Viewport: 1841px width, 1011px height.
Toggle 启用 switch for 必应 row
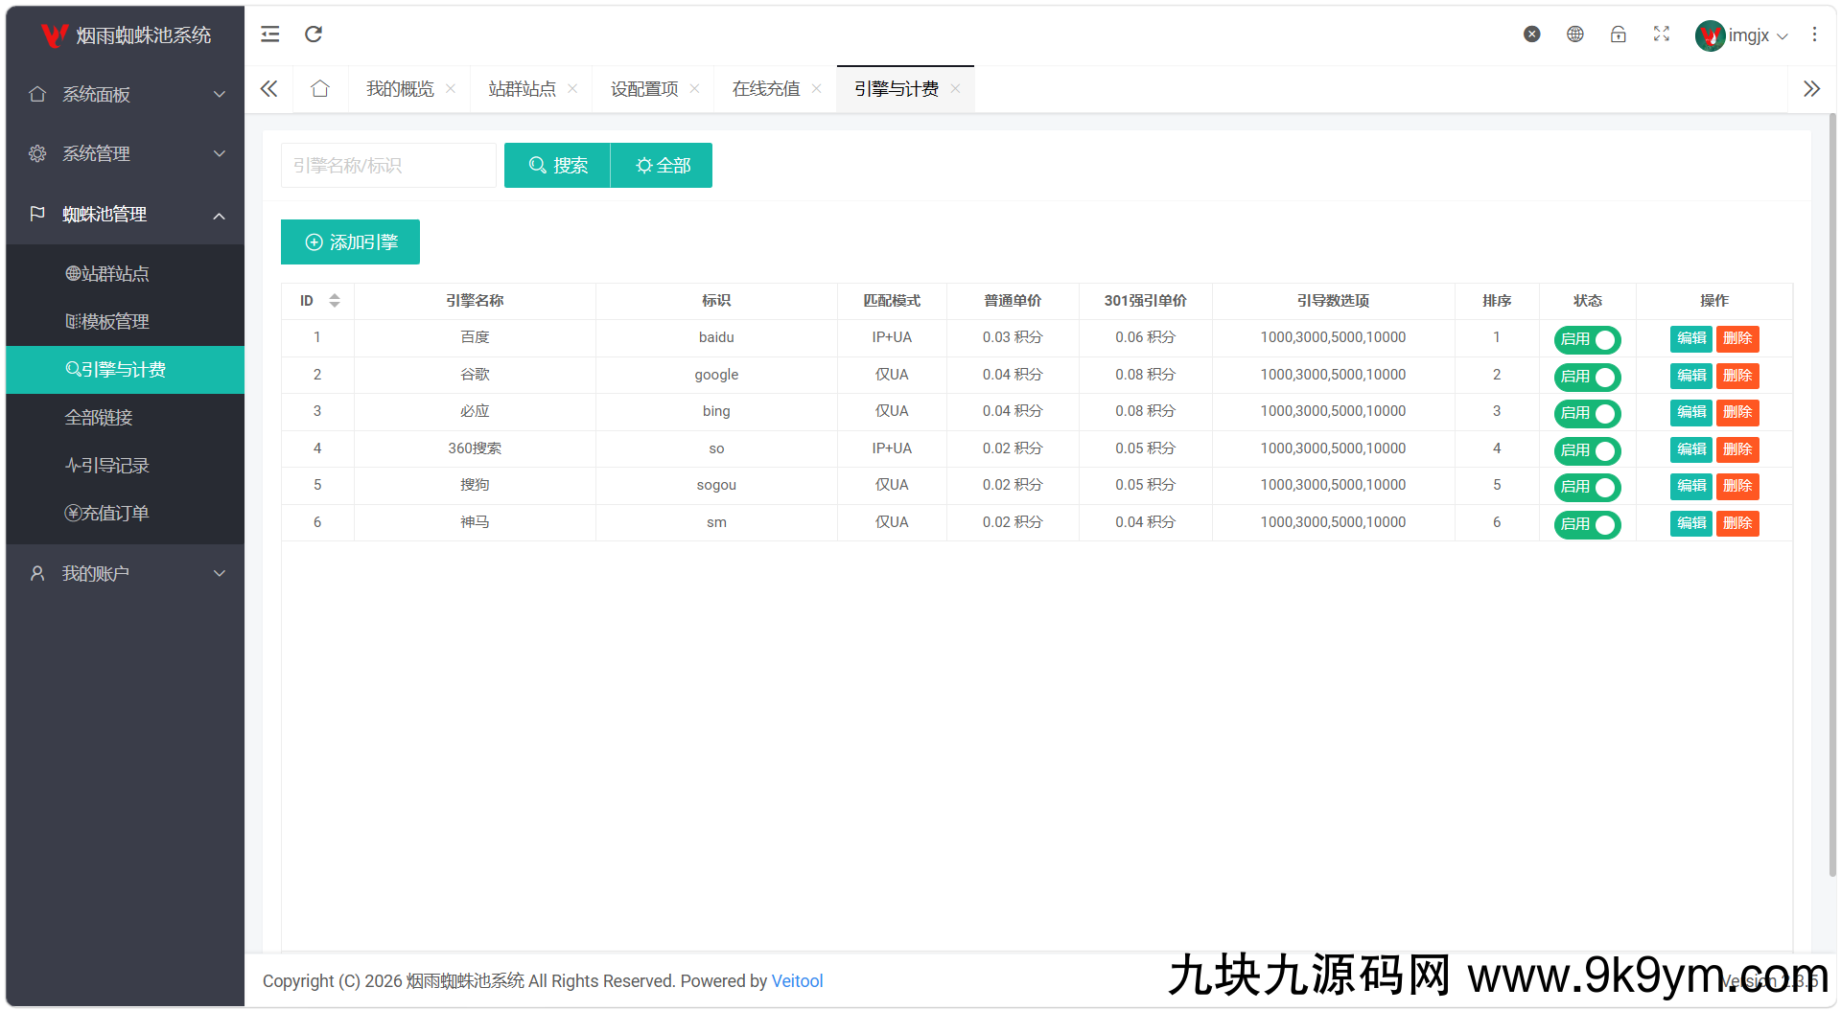[x=1587, y=413]
